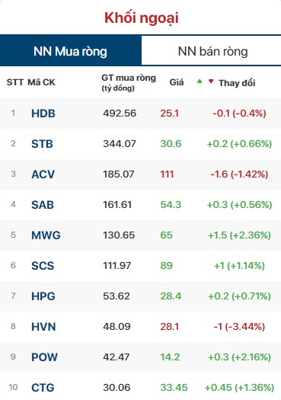Screen dimensions: 281x400
Task: Click the CTG ticker symbol
Action: 43,388
